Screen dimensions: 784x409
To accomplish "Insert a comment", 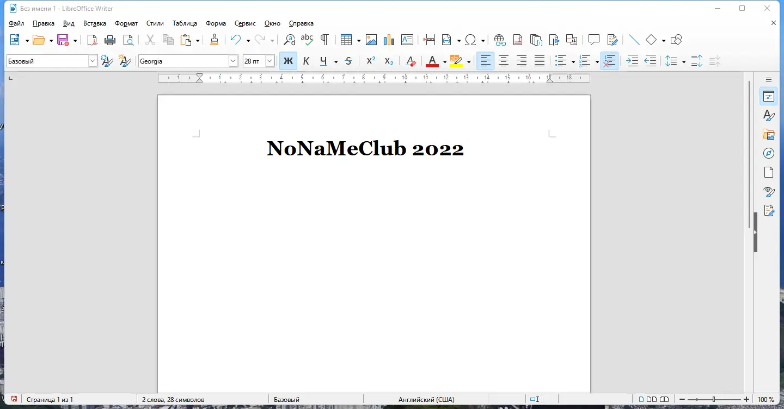I will (x=594, y=40).
